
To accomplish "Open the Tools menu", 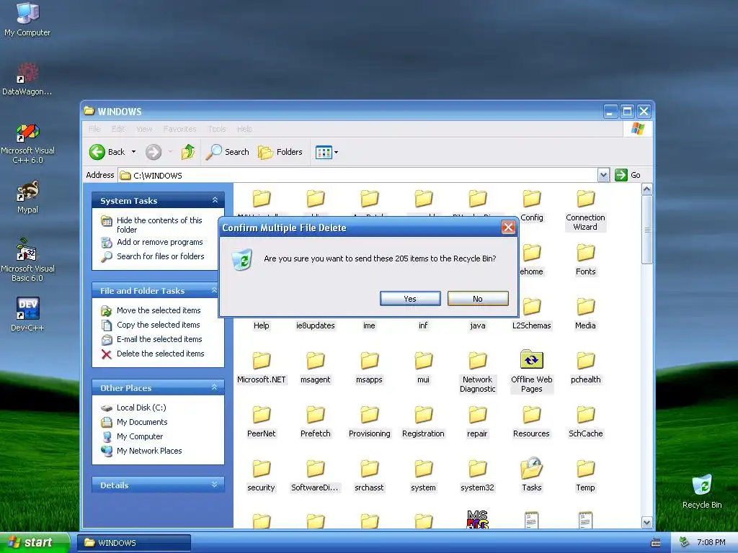I will (217, 129).
